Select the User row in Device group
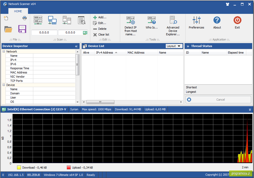Screen dimensions: 254x178 coord(41,97)
